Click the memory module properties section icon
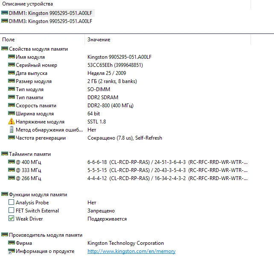This screenshot has height=261, width=274. tap(5, 49)
